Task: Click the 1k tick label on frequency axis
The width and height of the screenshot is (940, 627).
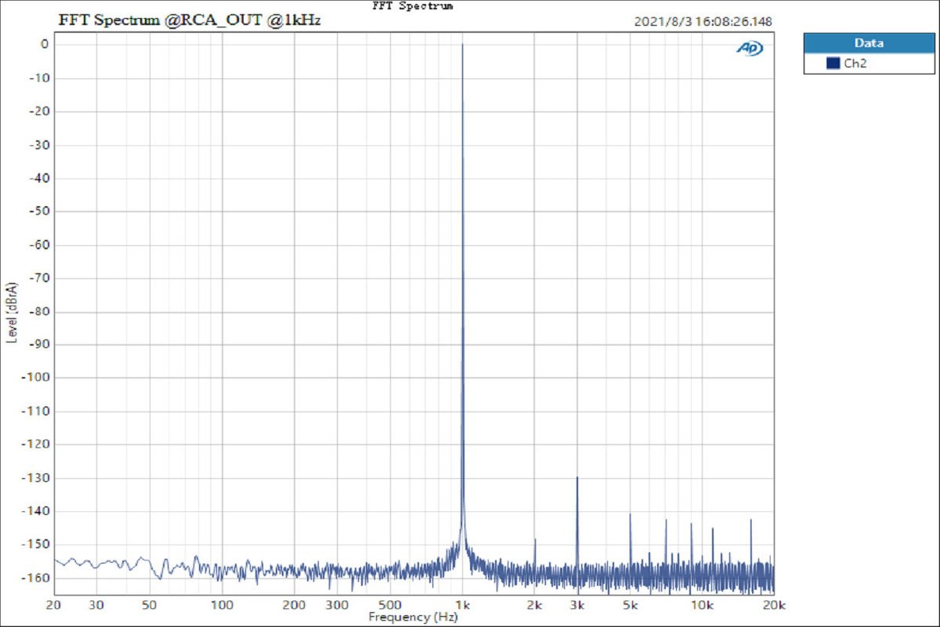Action: (462, 605)
